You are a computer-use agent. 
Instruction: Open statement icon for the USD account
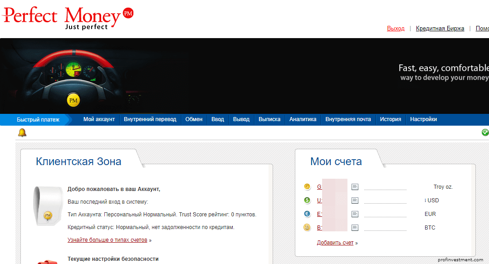pos(355,200)
